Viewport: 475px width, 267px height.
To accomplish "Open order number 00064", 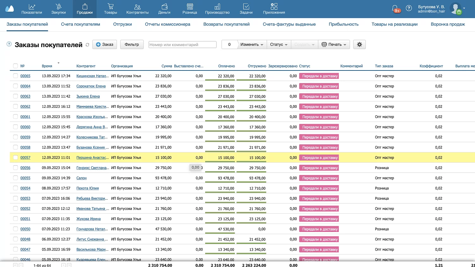I will point(25,86).
